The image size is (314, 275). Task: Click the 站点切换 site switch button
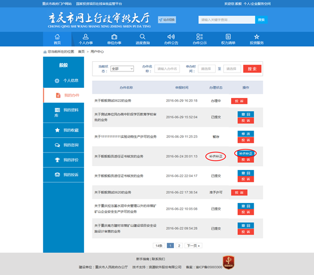click(167, 20)
